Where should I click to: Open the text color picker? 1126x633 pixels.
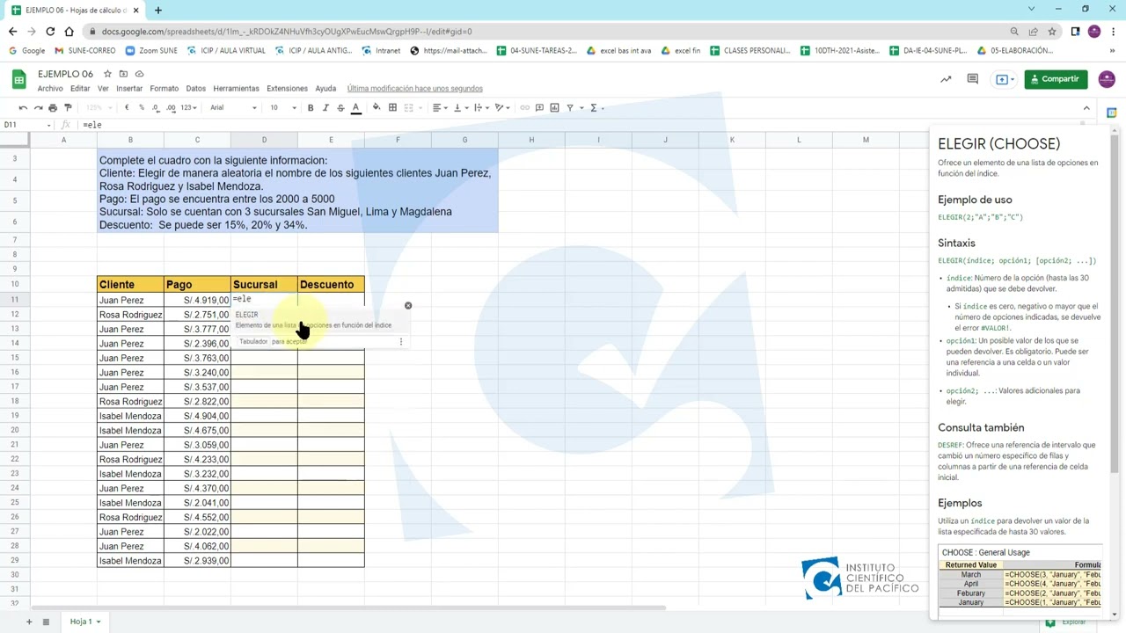[355, 108]
